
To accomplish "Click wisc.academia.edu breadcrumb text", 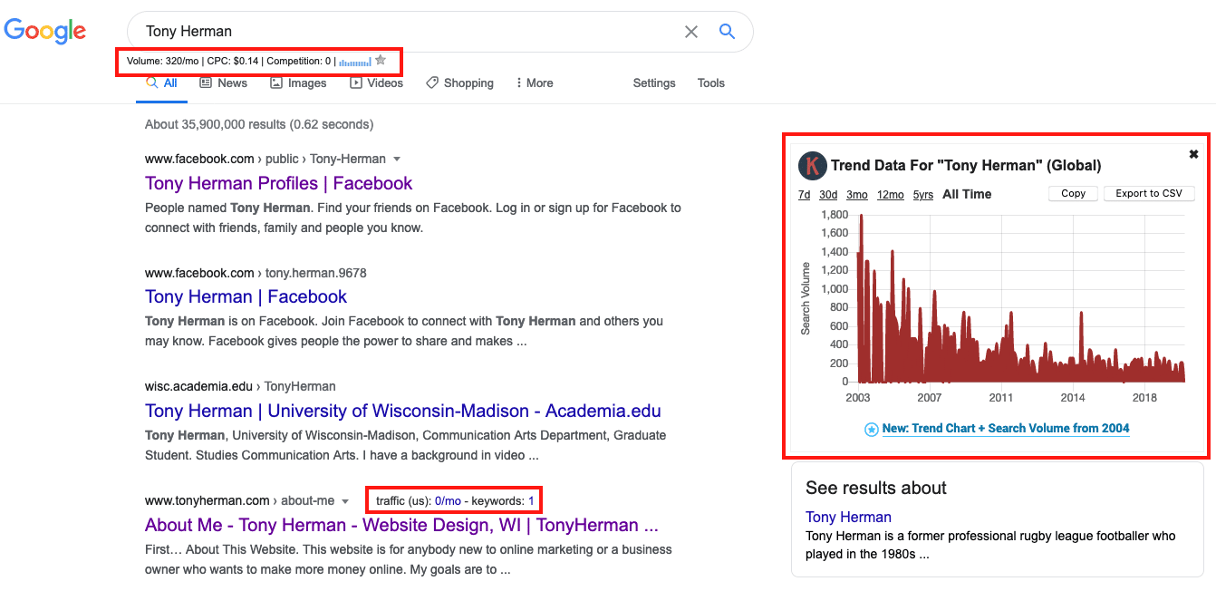I will coord(240,386).
